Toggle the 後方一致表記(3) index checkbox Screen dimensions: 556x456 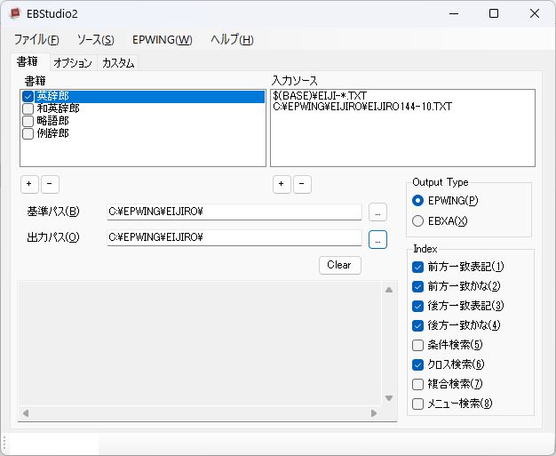point(418,306)
